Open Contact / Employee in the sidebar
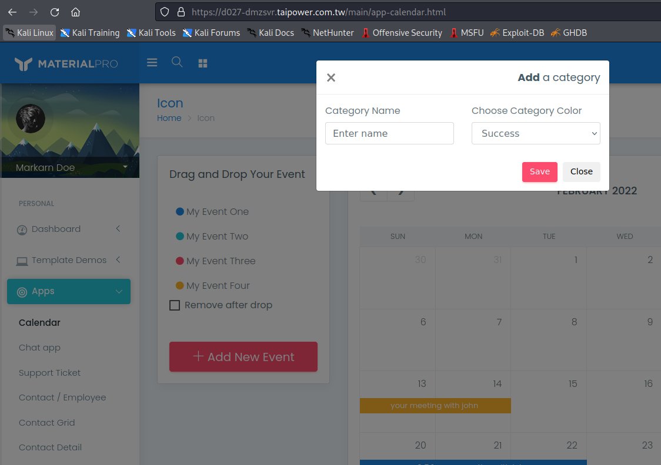 pyautogui.click(x=62, y=397)
